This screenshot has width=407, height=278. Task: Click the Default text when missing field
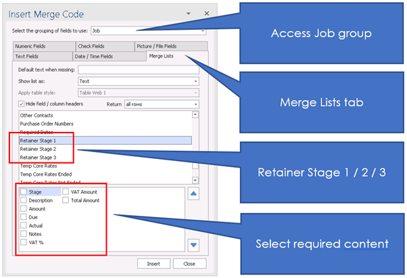(138, 70)
